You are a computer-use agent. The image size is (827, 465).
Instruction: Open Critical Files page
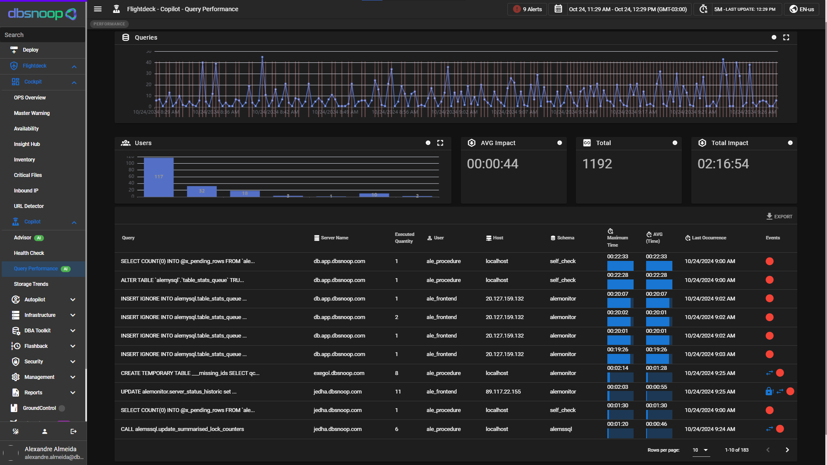(x=28, y=175)
